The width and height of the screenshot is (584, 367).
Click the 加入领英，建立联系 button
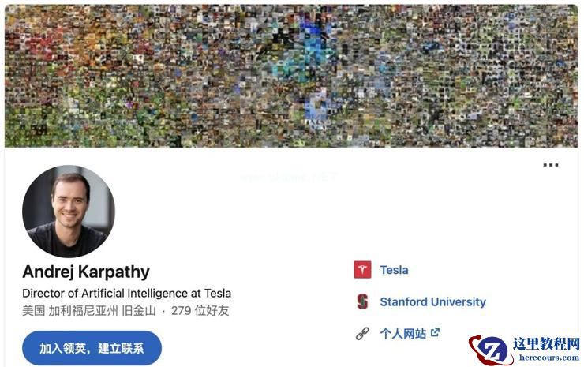point(92,348)
